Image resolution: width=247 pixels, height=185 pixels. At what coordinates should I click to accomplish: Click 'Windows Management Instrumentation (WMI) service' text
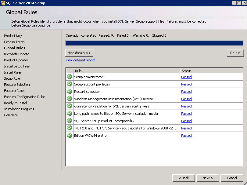pos(113,99)
